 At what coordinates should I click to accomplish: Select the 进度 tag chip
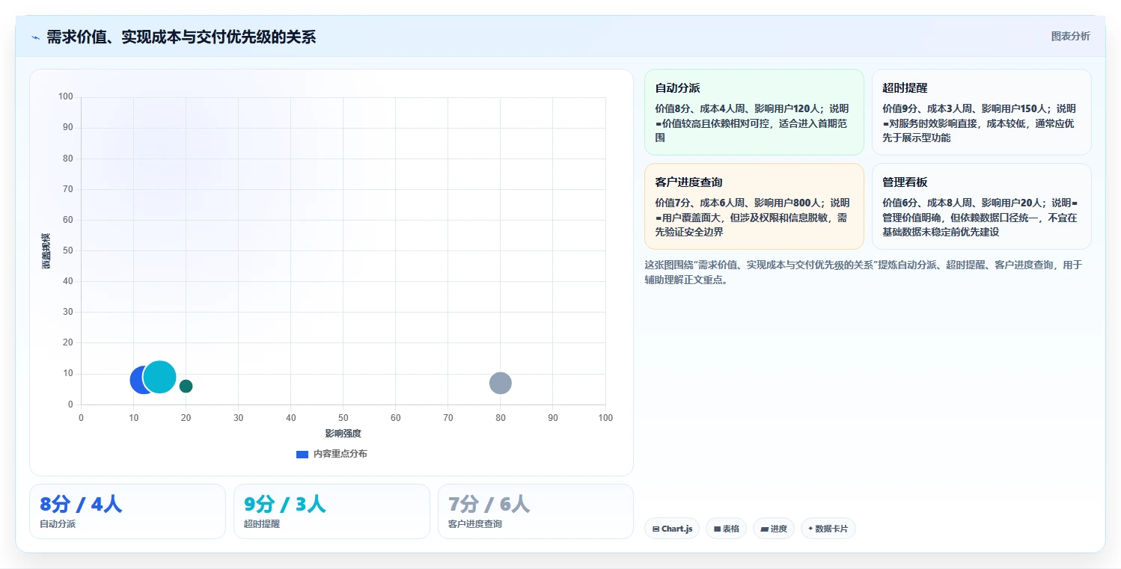pos(774,529)
